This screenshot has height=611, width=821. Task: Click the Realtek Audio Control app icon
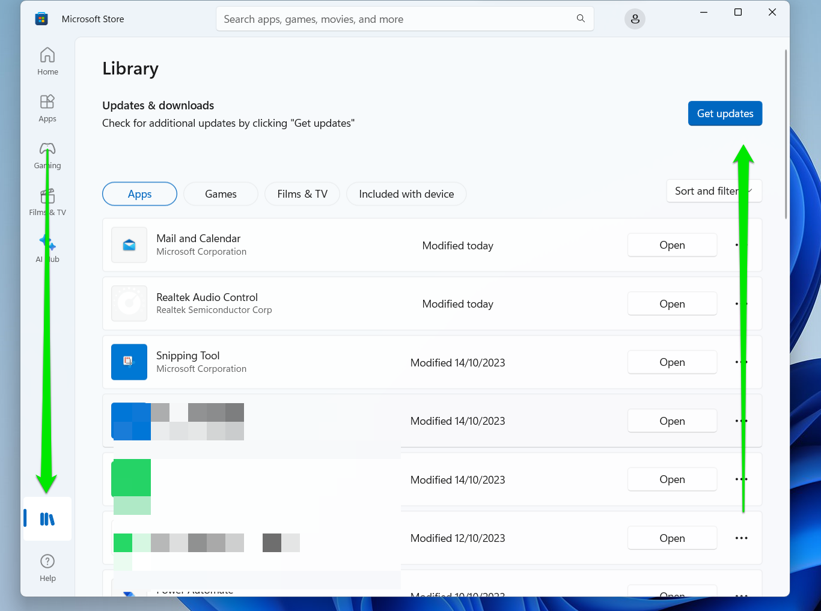[x=129, y=303]
